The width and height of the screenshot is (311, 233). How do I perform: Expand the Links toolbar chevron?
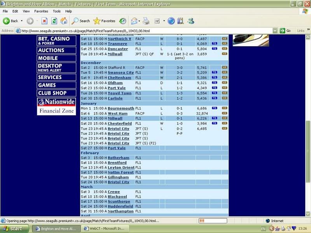308,30
